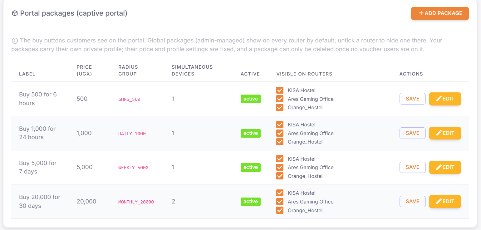This screenshot has width=481, height=230.
Task: Click the "Buy 500 for 6 hours" label
Action: point(38,99)
